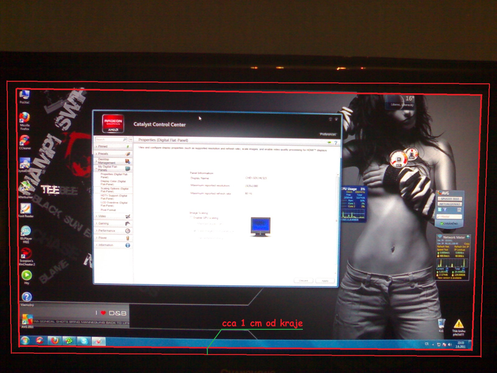Click the CCleaner taskbar icon
Viewport: 497px width, 373px height.
(39, 341)
